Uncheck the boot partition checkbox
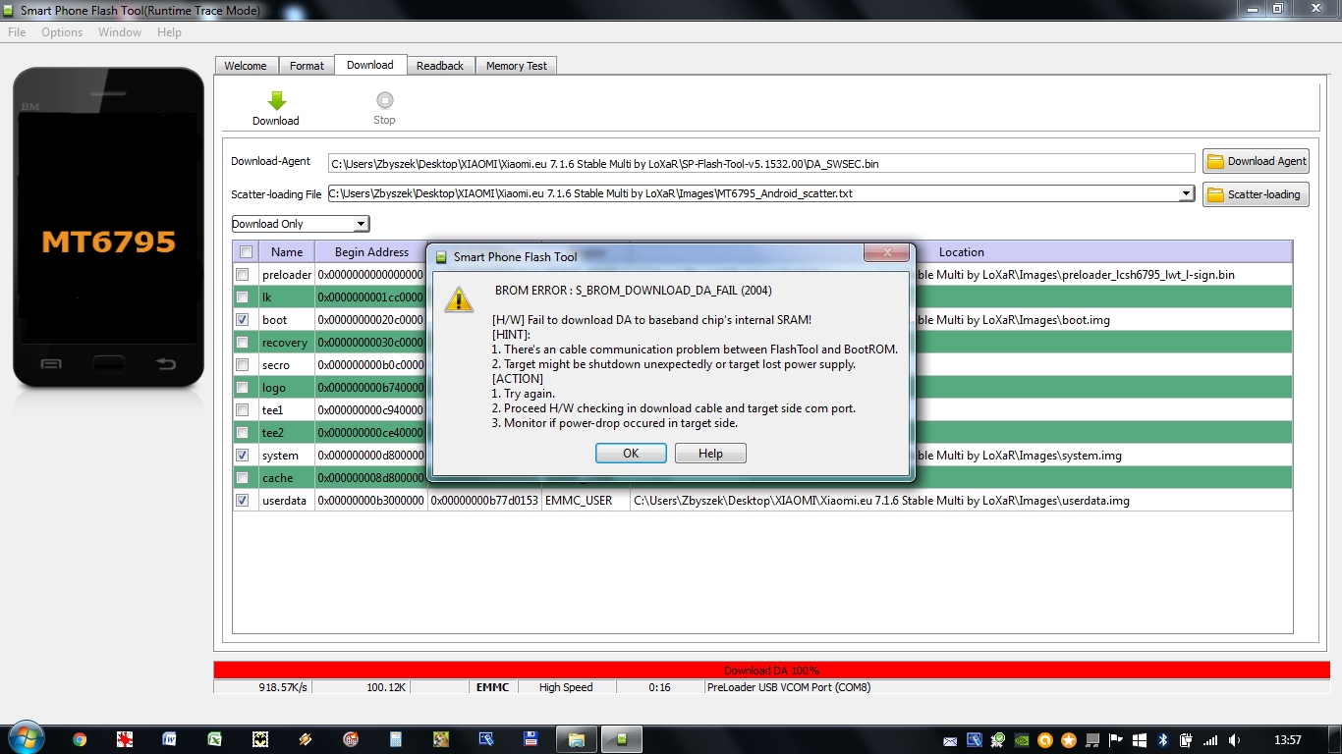This screenshot has width=1342, height=754. (243, 320)
